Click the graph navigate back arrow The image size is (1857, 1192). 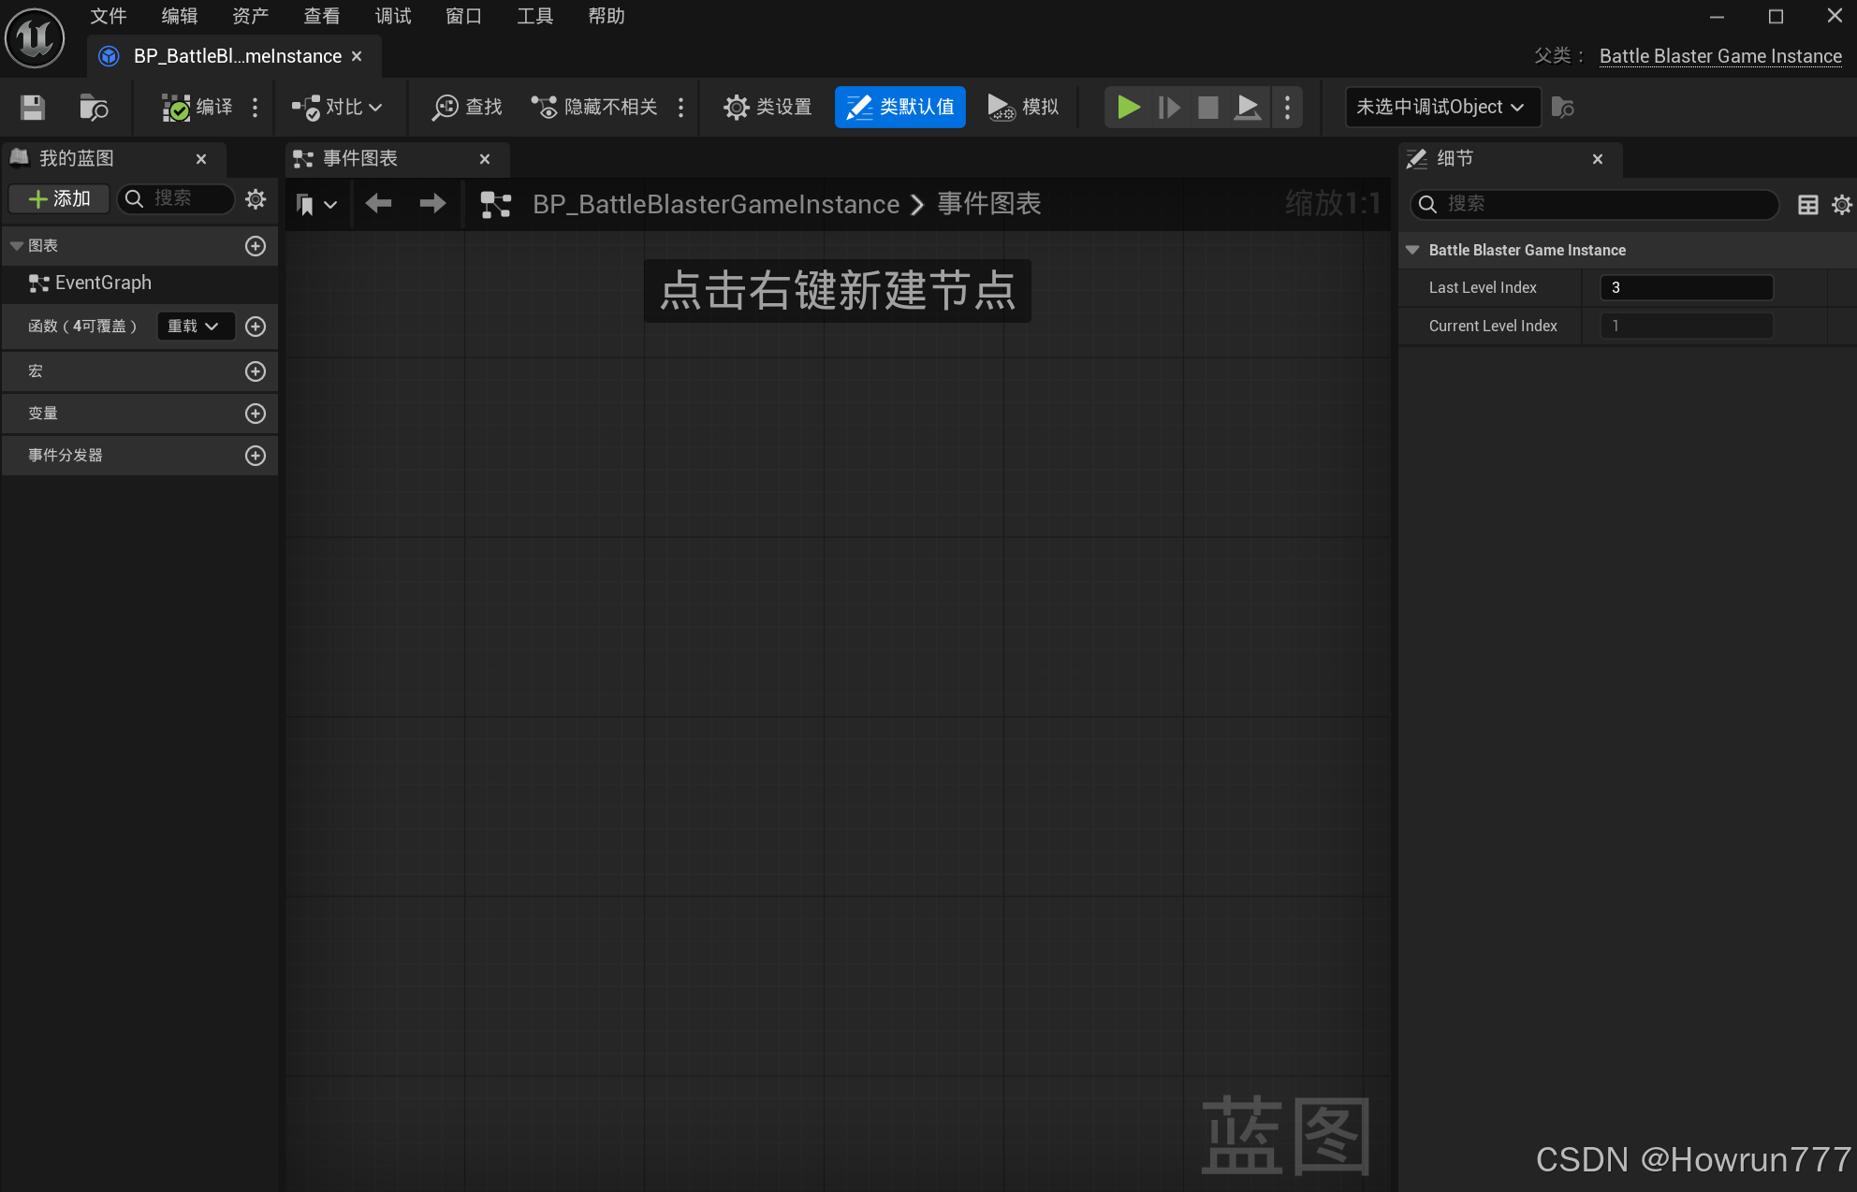coord(378,204)
